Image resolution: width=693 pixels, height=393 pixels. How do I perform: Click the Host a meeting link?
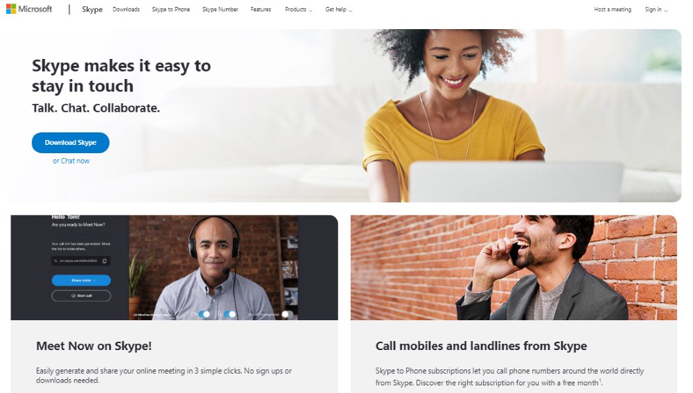(613, 9)
